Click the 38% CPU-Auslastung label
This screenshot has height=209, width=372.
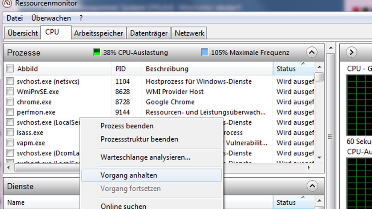pyautogui.click(x=136, y=52)
